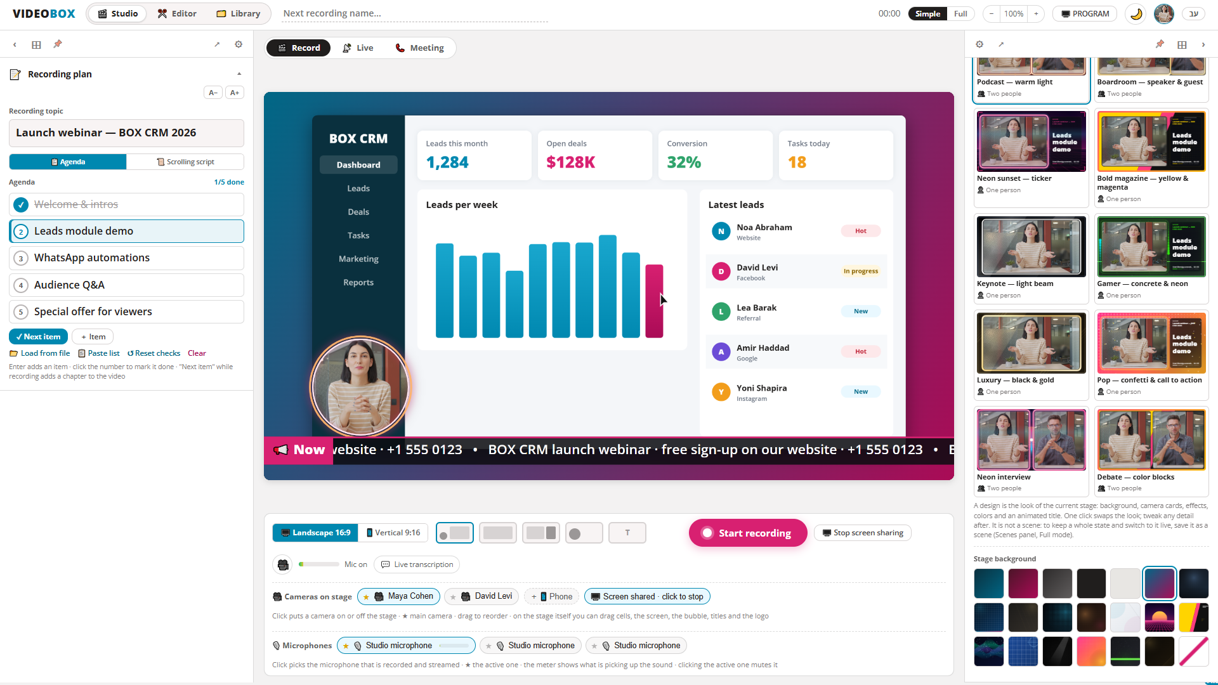Click Next item button

click(38, 337)
